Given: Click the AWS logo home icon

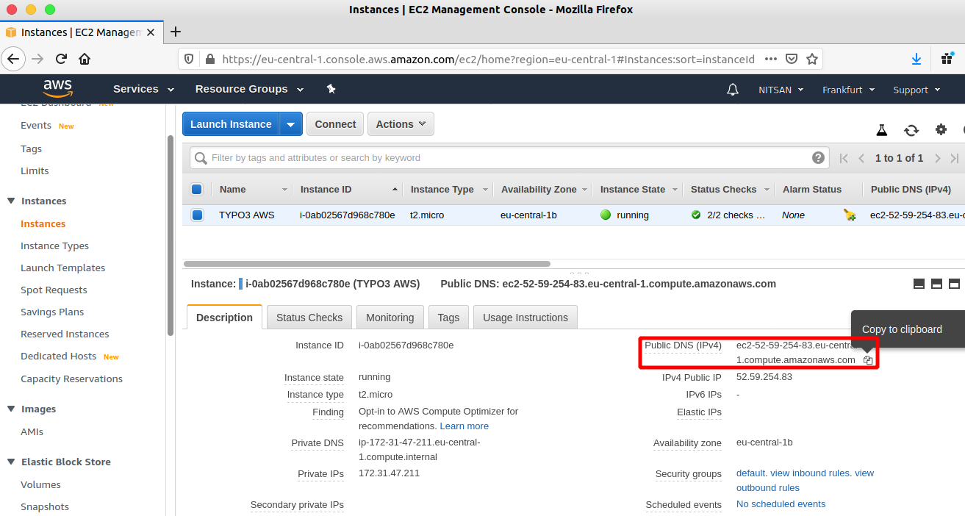Looking at the screenshot, I should click(57, 89).
